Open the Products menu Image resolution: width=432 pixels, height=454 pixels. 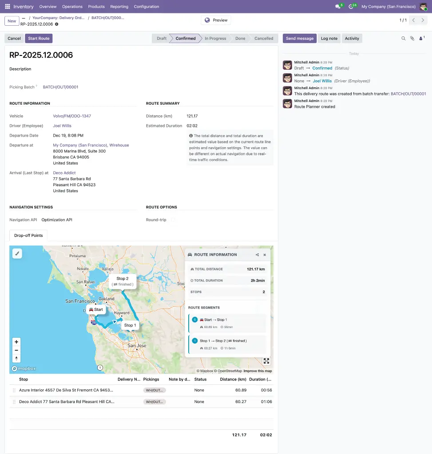[x=96, y=6]
